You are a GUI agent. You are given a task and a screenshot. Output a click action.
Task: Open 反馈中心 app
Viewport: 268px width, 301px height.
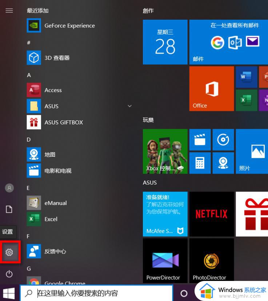tap(79, 251)
